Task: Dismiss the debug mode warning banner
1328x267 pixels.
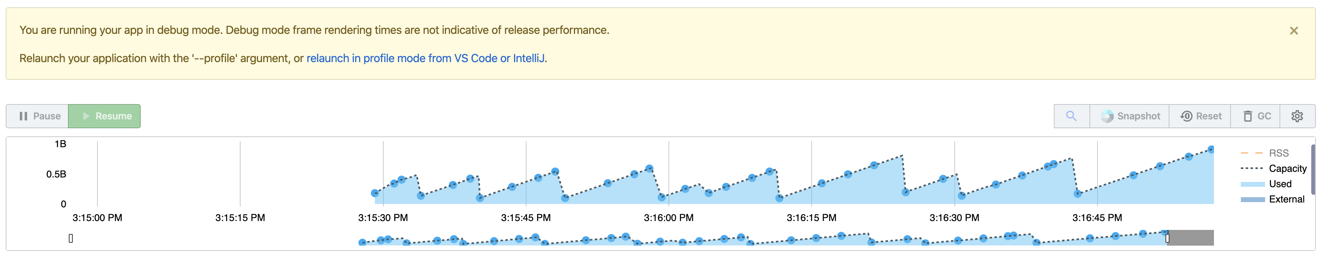Action: (1294, 31)
